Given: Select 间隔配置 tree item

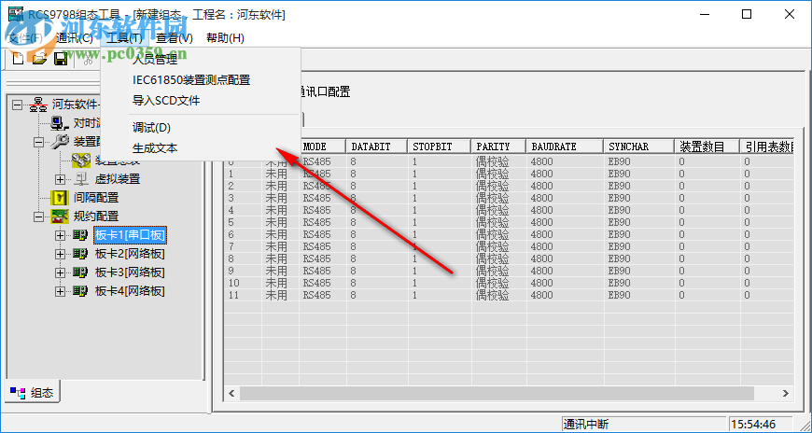Looking at the screenshot, I should point(96,198).
